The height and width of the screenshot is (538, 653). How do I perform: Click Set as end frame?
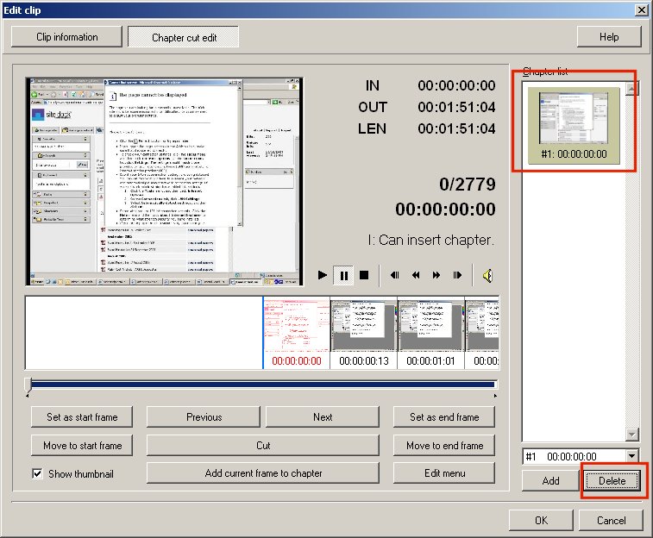[x=444, y=417]
